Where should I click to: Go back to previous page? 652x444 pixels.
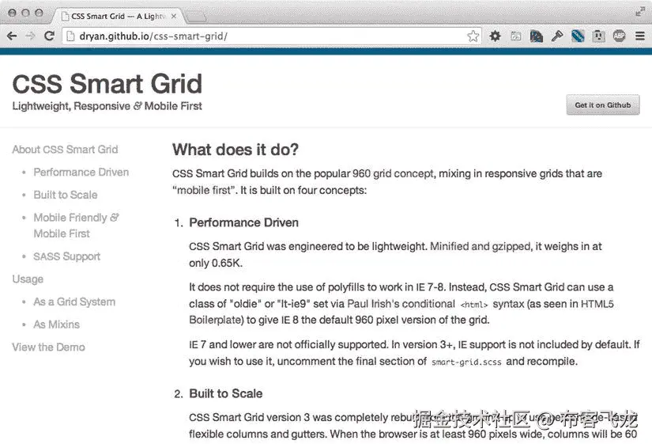(12, 36)
